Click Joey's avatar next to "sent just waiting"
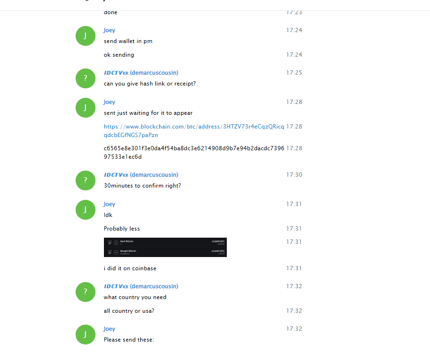This screenshot has height=352, width=430. pos(85,108)
